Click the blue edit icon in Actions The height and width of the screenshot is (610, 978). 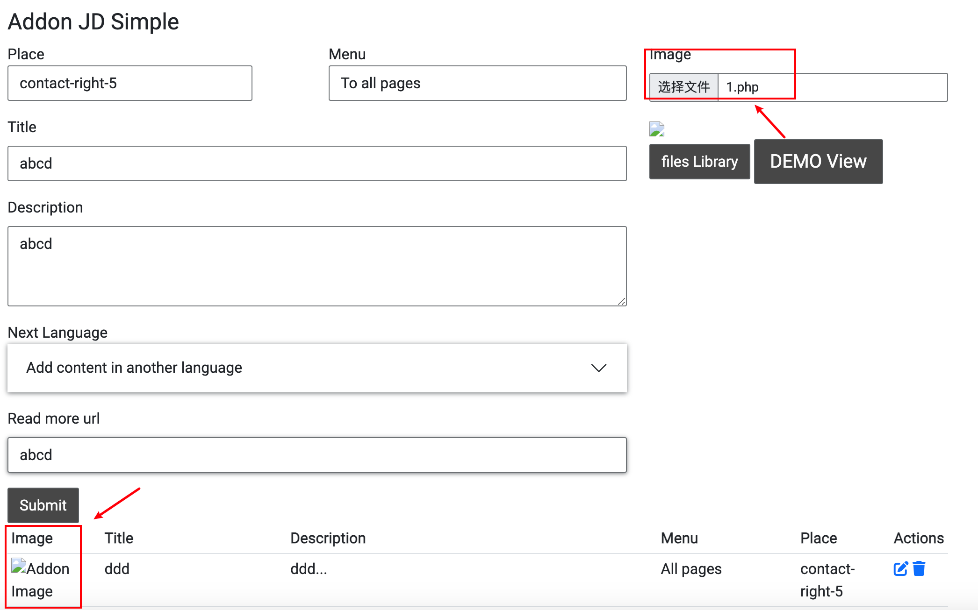click(900, 568)
